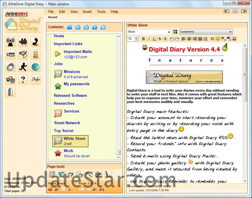The image size is (252, 198).
Task: Open the gear settings sidebar icon
Action: pos(11,67)
